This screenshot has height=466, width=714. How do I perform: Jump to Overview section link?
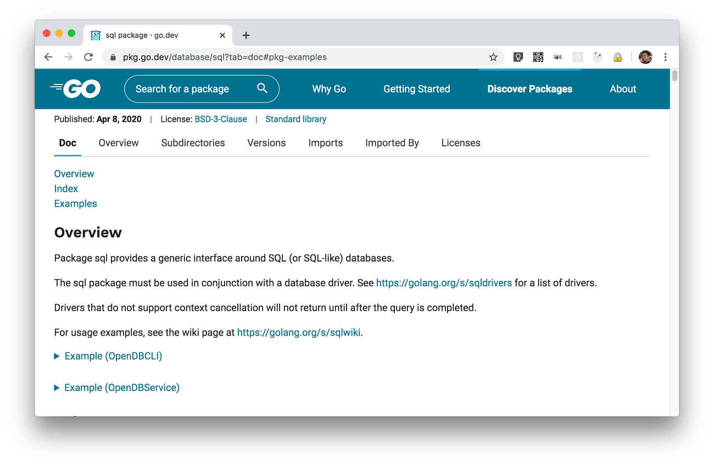coord(74,174)
